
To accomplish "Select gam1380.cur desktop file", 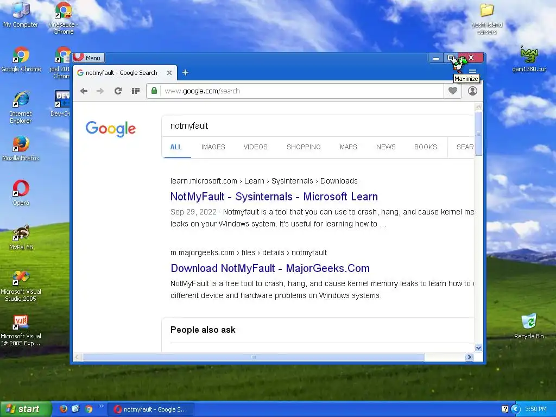I will pyautogui.click(x=529, y=59).
